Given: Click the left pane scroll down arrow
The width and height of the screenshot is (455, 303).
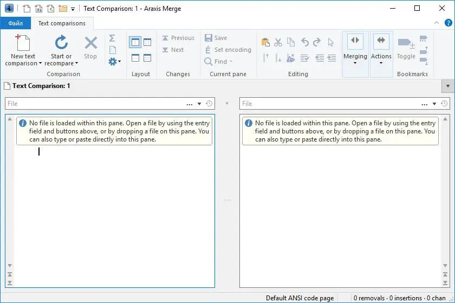Looking at the screenshot, I should pos(10,265).
